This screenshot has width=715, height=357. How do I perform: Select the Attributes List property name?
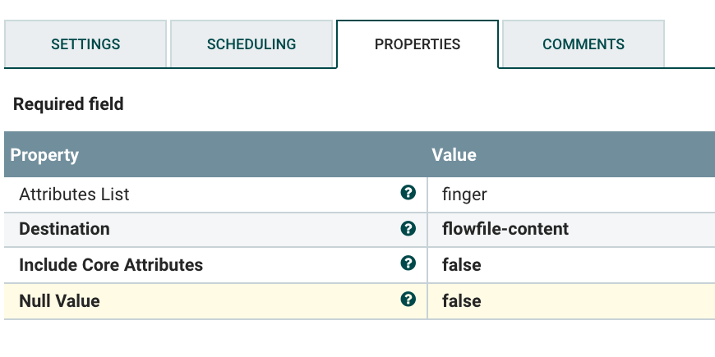pos(74,195)
